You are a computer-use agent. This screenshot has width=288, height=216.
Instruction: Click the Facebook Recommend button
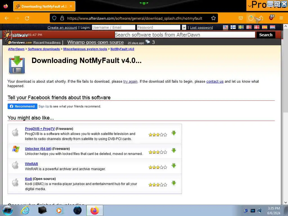pyautogui.click(x=22, y=106)
